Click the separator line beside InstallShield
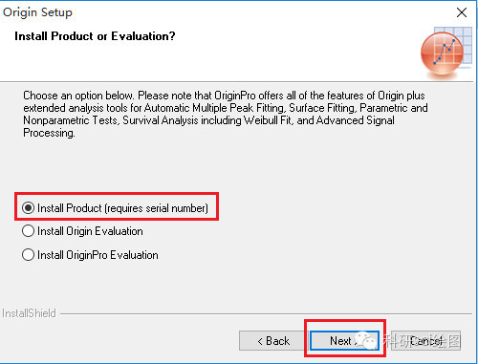Viewport: 478px width, 364px height. pos(266,313)
